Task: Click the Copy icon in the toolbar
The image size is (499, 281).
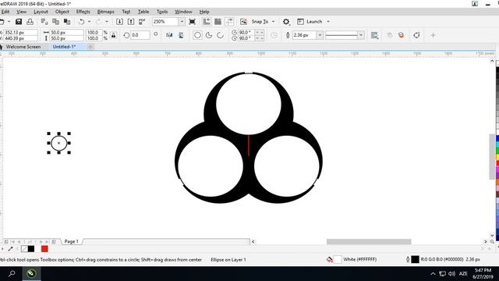Action: [55, 22]
